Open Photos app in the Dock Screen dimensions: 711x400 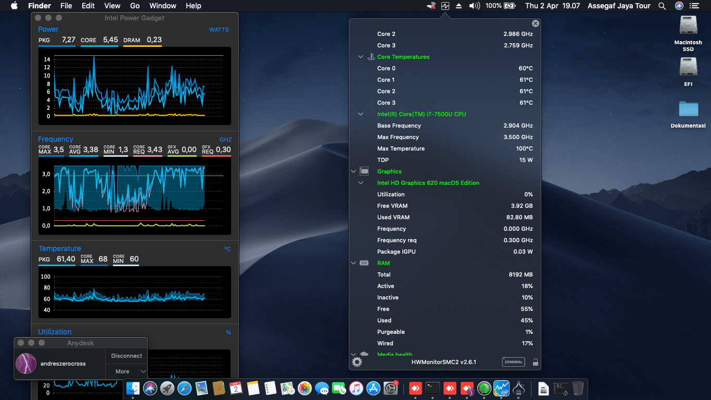click(304, 388)
